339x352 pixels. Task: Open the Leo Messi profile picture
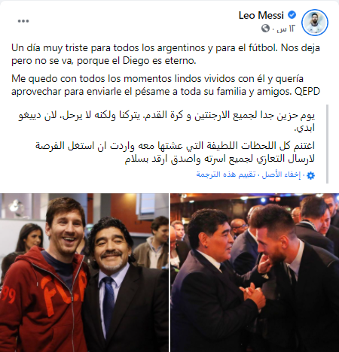coord(315,23)
